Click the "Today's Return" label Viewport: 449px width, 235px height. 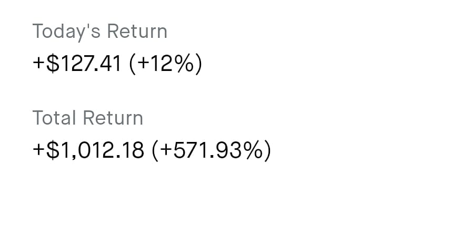tap(99, 32)
